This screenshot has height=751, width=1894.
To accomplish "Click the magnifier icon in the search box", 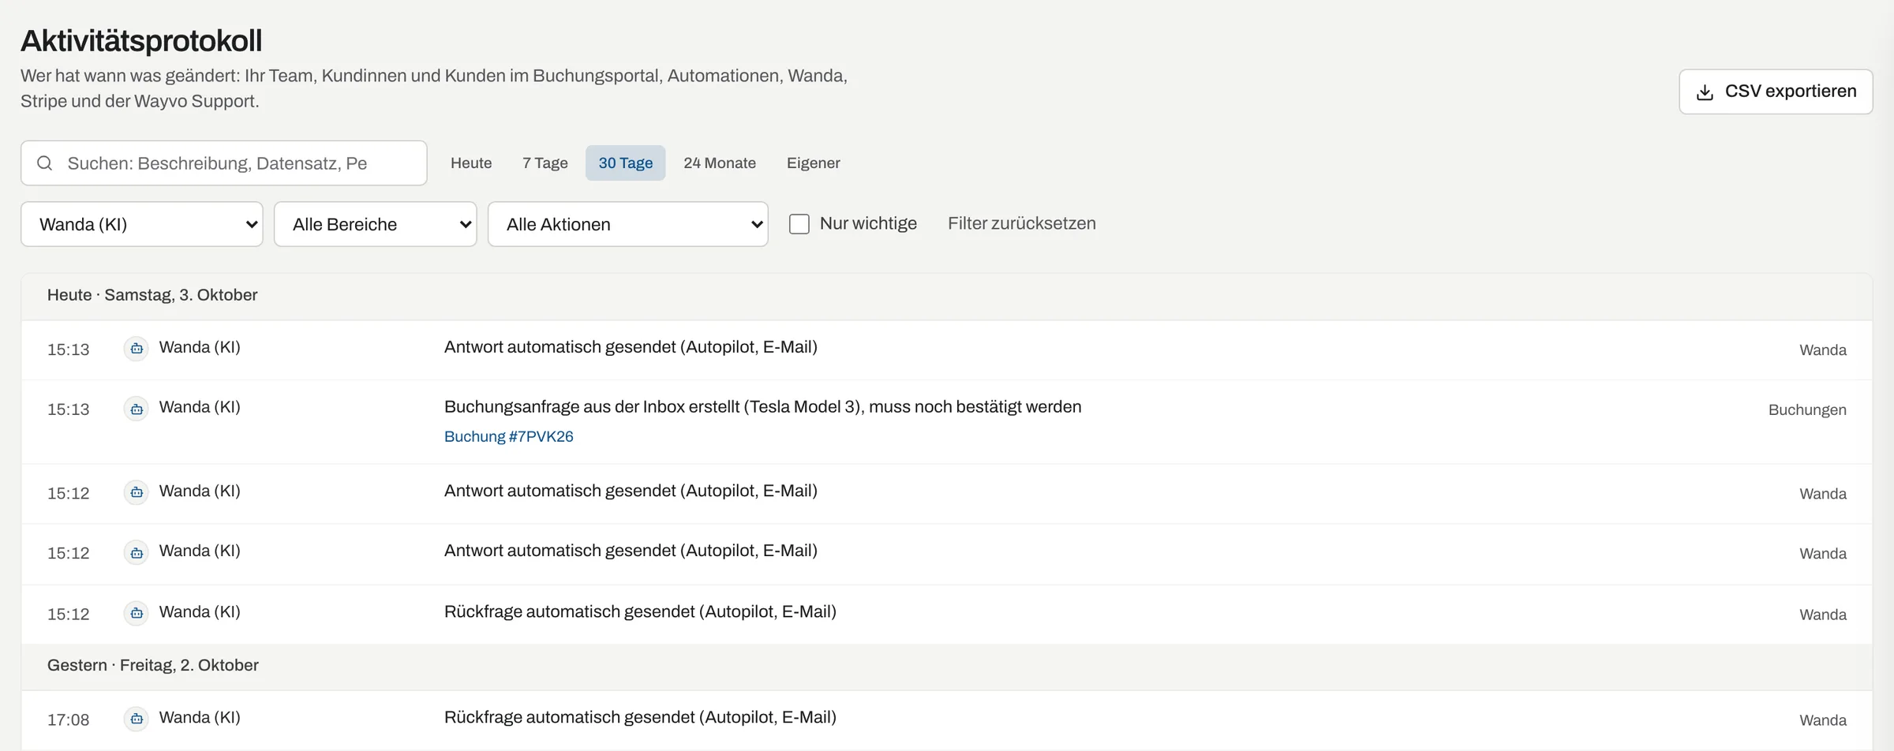I will coord(45,163).
